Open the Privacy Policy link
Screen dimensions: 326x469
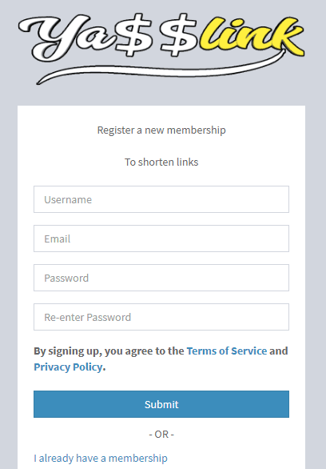tap(68, 367)
